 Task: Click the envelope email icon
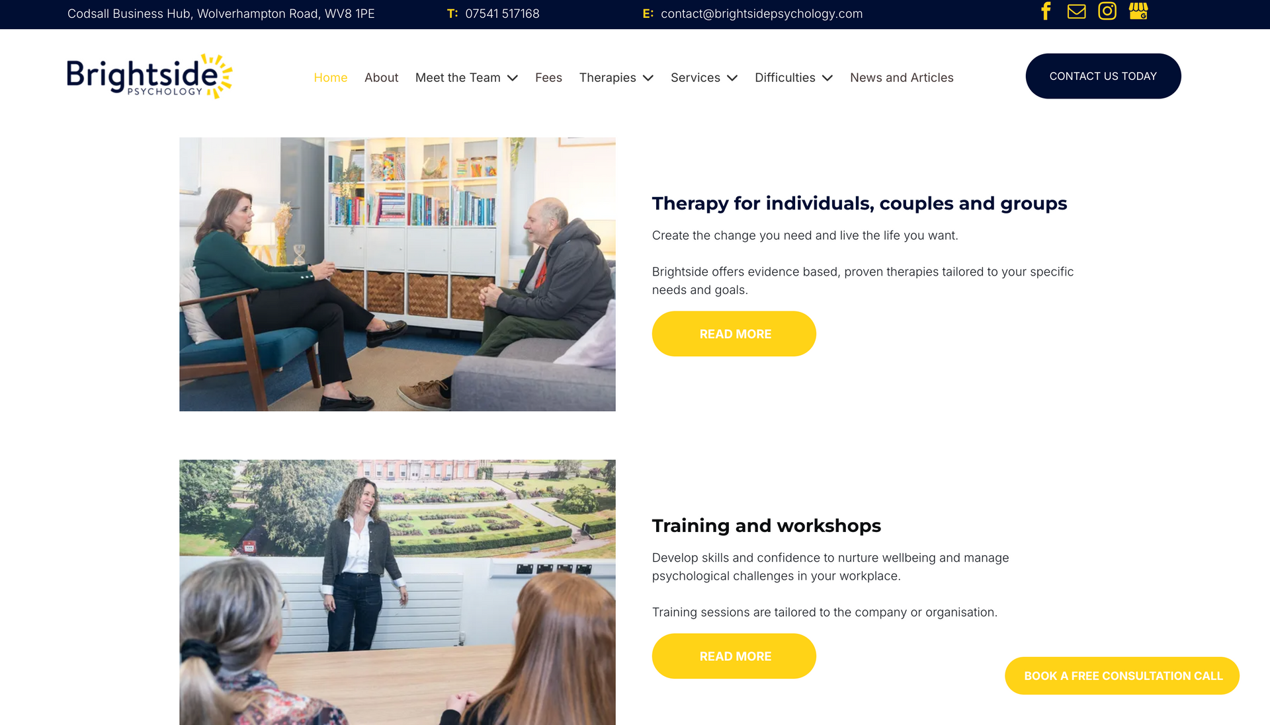point(1076,11)
